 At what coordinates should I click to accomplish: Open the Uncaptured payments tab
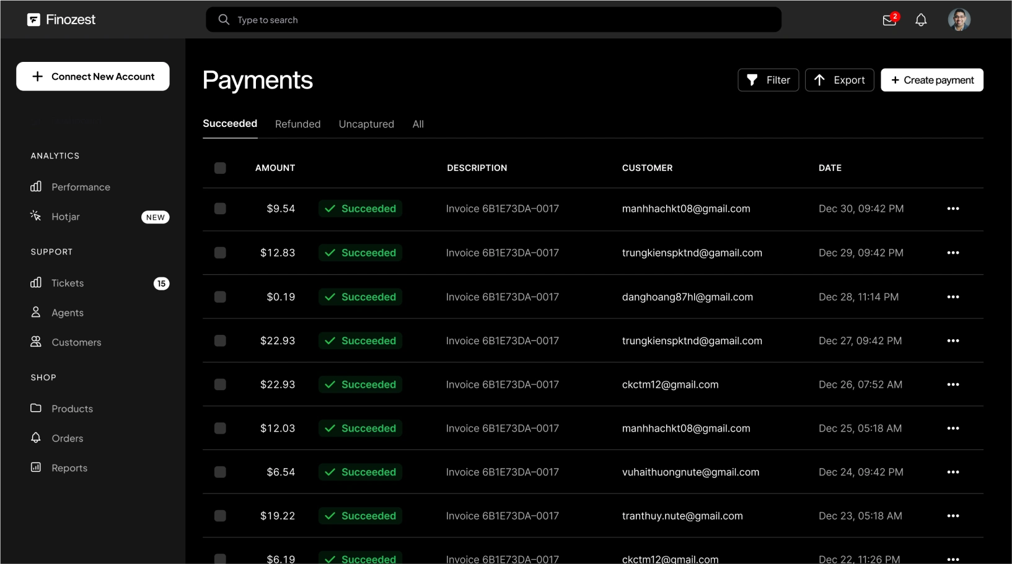[366, 124]
